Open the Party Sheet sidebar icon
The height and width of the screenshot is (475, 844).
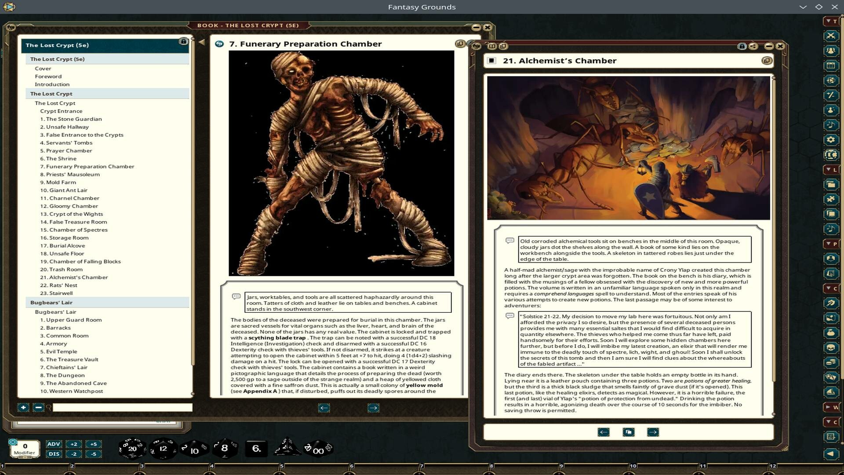(832, 51)
